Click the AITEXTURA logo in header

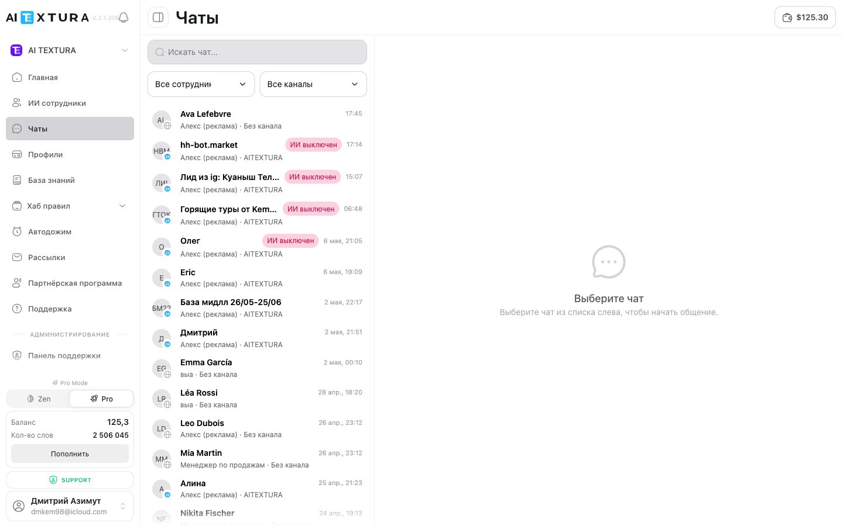47,18
